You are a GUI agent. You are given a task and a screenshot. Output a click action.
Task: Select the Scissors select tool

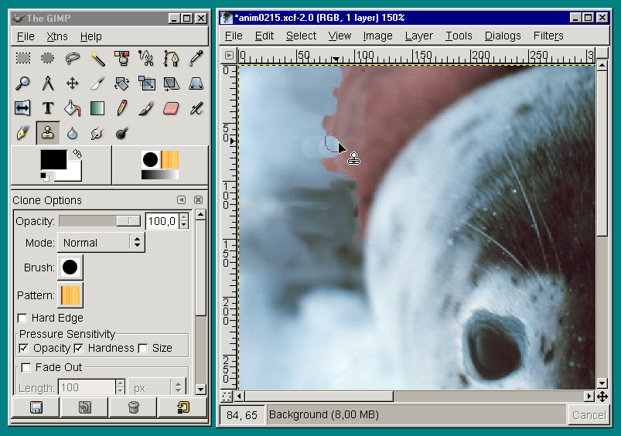[146, 59]
